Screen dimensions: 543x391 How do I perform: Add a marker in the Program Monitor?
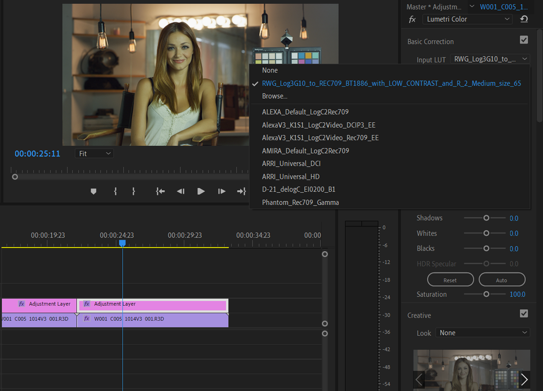point(93,191)
